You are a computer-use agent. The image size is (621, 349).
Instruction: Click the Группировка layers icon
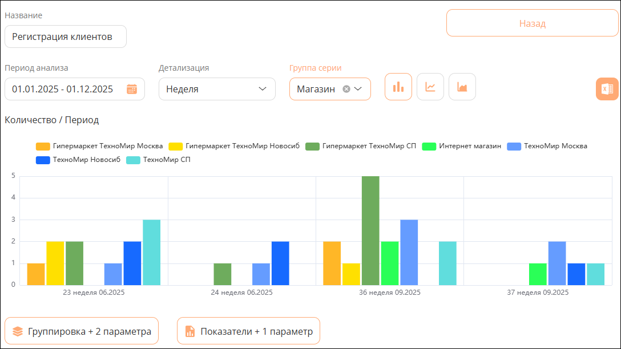tap(18, 331)
